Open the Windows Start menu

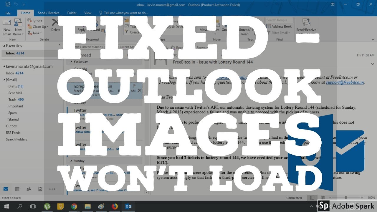(6, 206)
